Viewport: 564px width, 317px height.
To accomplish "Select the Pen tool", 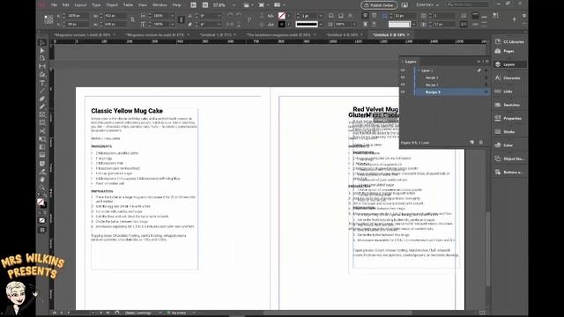I will pyautogui.click(x=42, y=99).
